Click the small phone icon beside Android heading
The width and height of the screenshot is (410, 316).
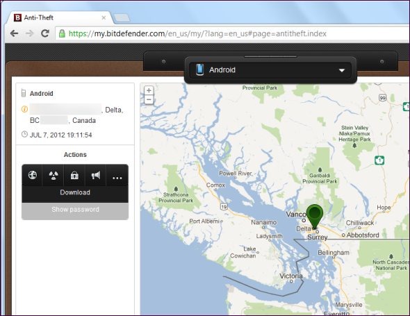(24, 93)
